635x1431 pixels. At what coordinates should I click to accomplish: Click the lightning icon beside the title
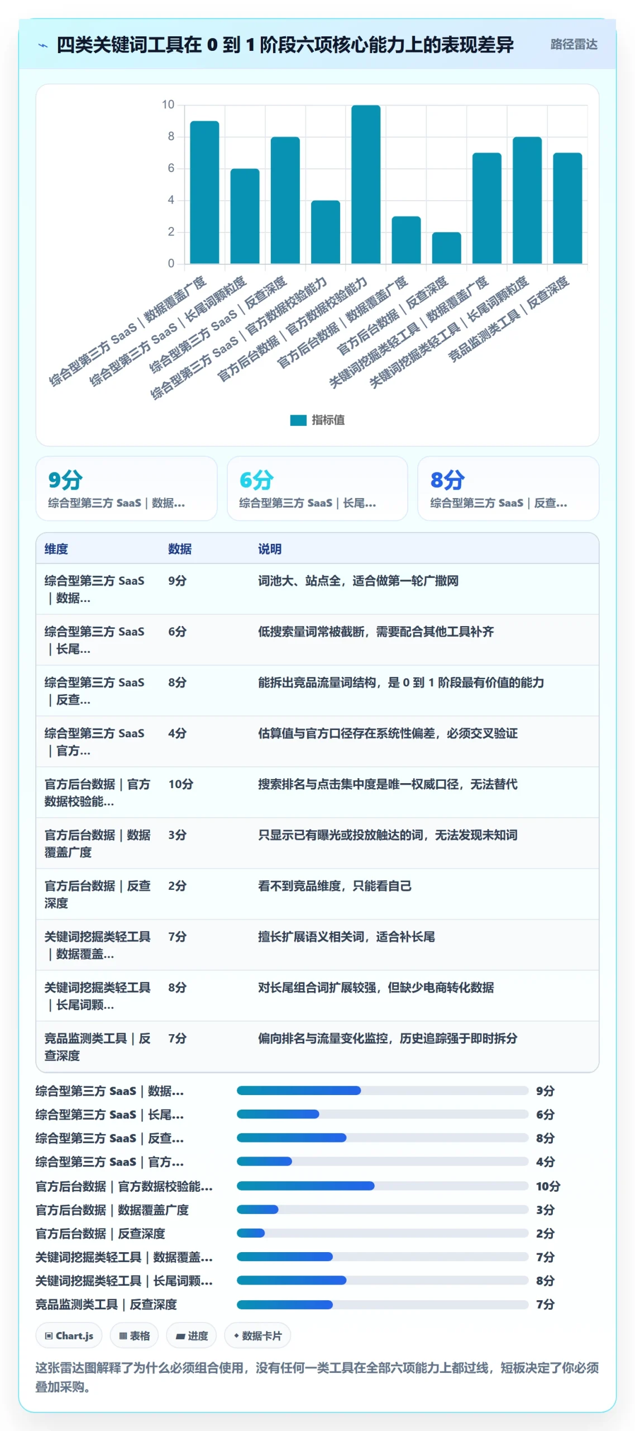pos(43,45)
